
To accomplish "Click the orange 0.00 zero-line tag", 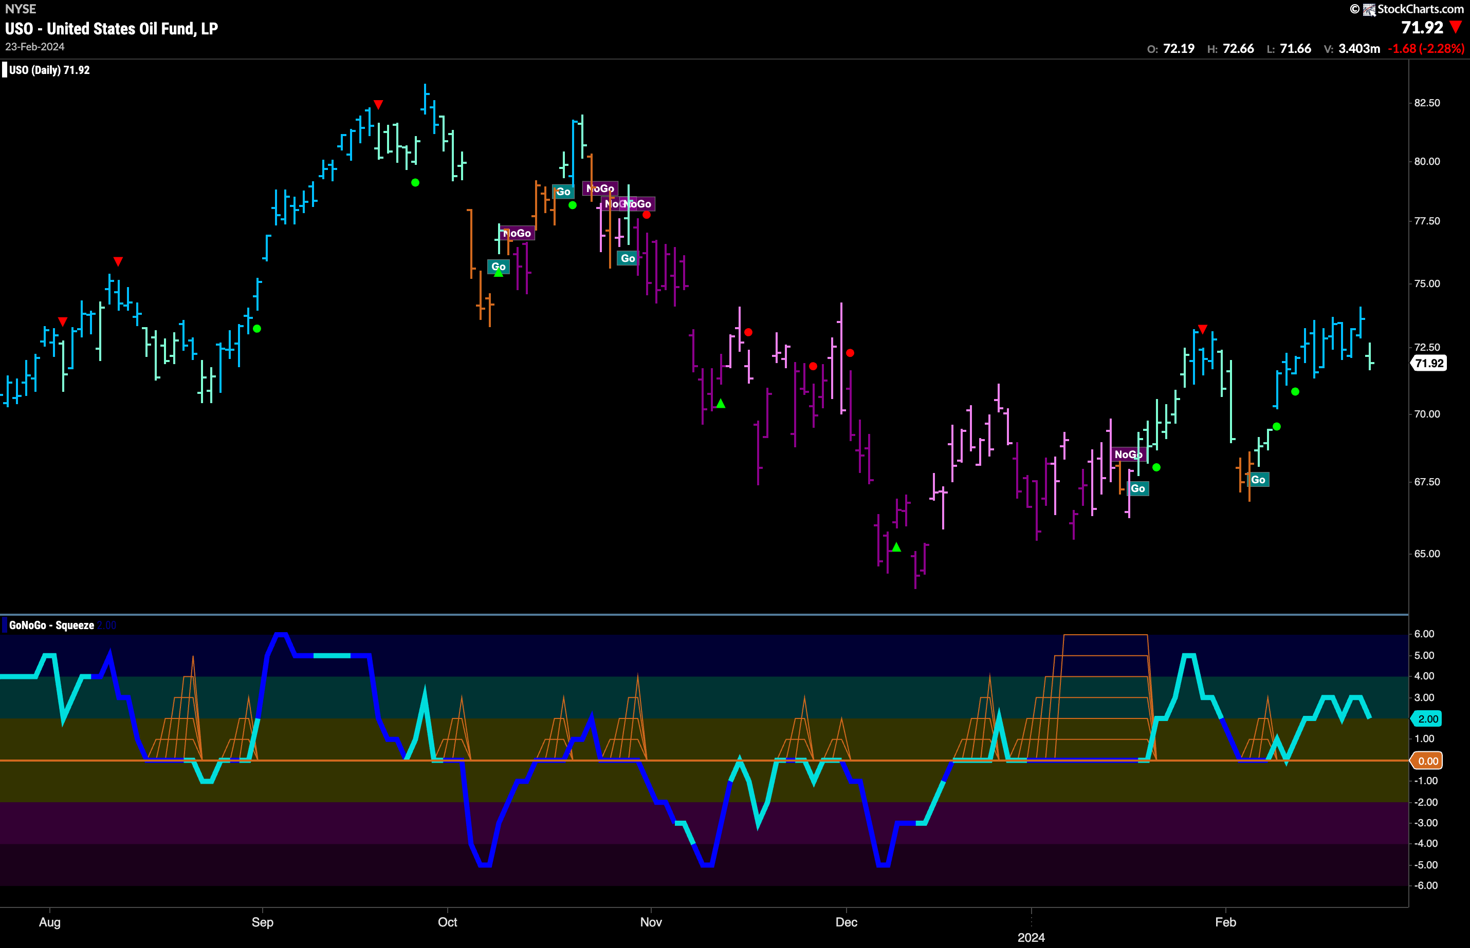I will 1427,762.
